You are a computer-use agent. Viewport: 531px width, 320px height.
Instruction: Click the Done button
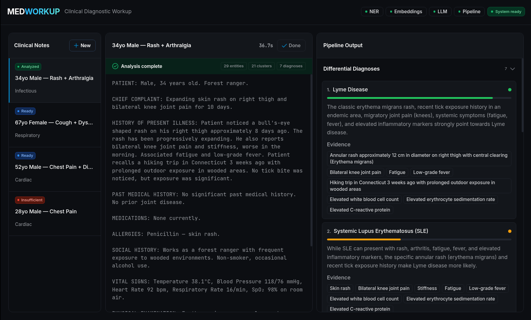click(x=291, y=45)
